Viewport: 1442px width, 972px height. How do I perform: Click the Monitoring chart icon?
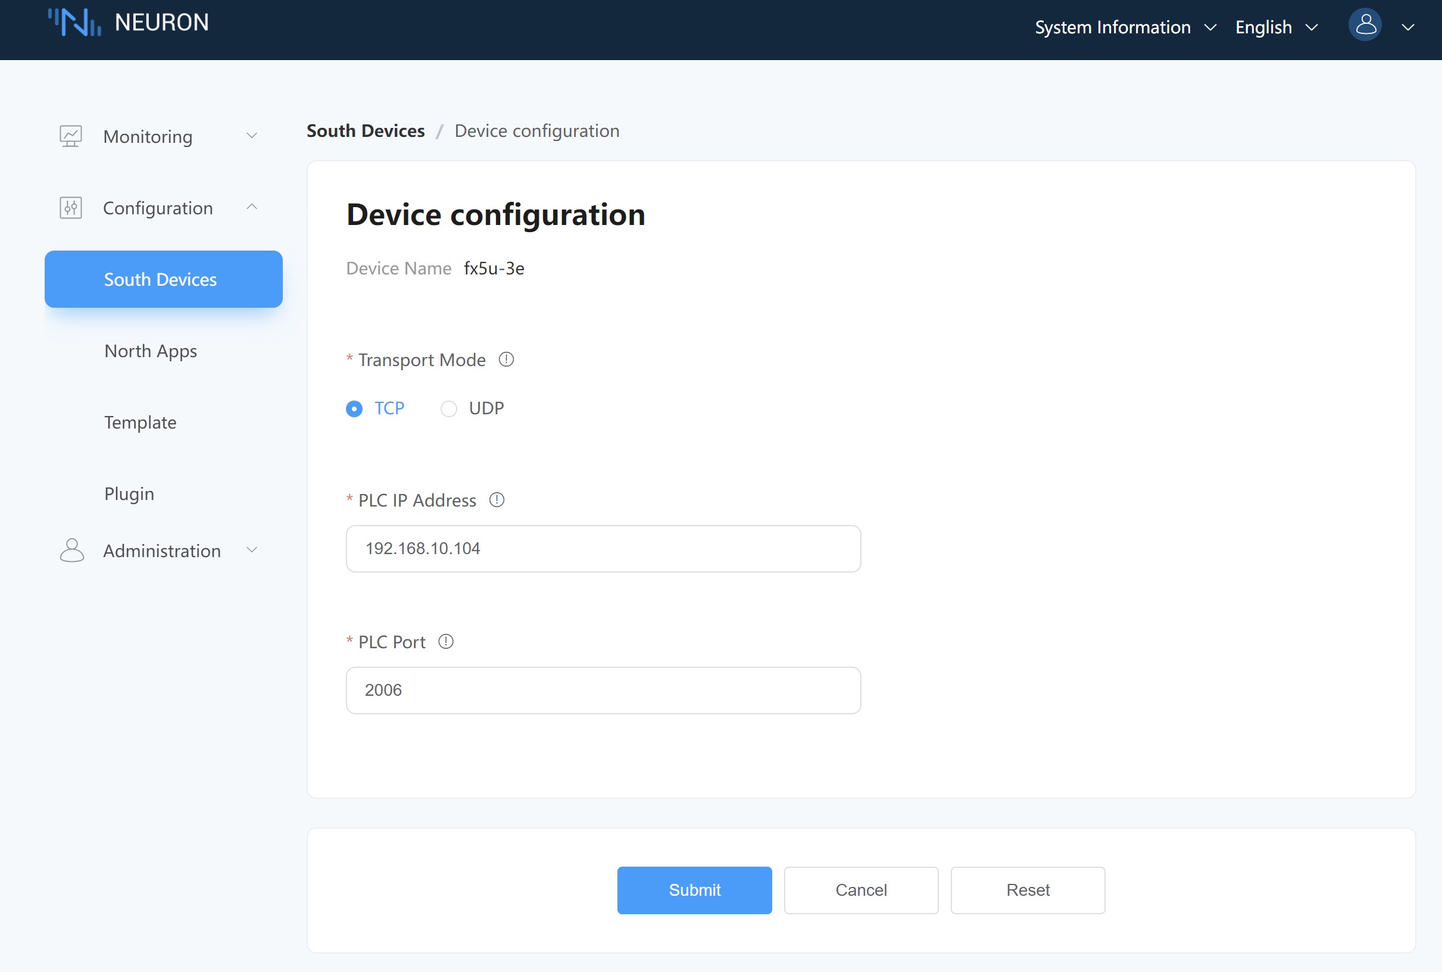71,136
